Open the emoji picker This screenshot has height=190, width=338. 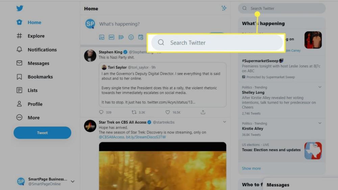131,37
